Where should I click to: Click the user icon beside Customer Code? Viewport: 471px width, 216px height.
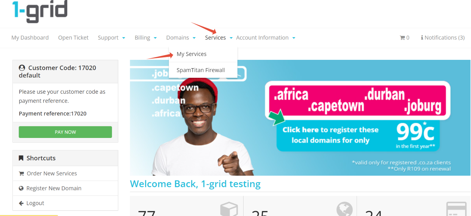point(22,68)
